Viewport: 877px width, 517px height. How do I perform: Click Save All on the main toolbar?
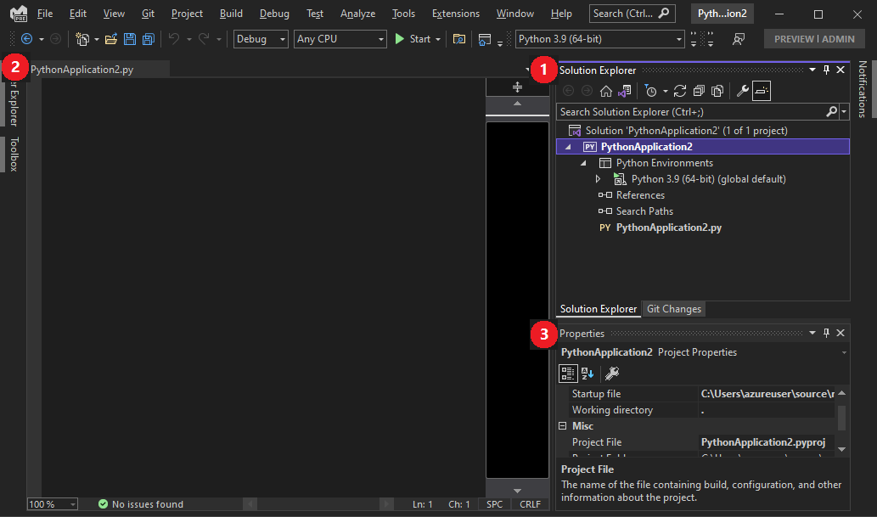(x=148, y=39)
